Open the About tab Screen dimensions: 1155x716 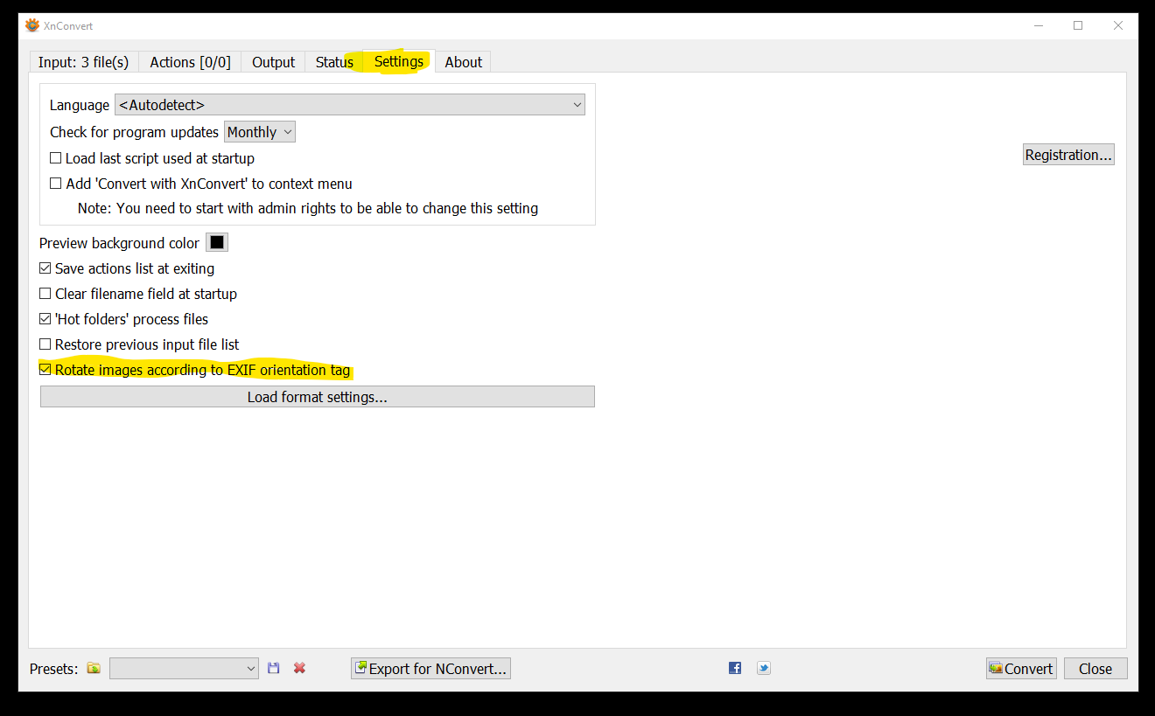[x=463, y=62]
